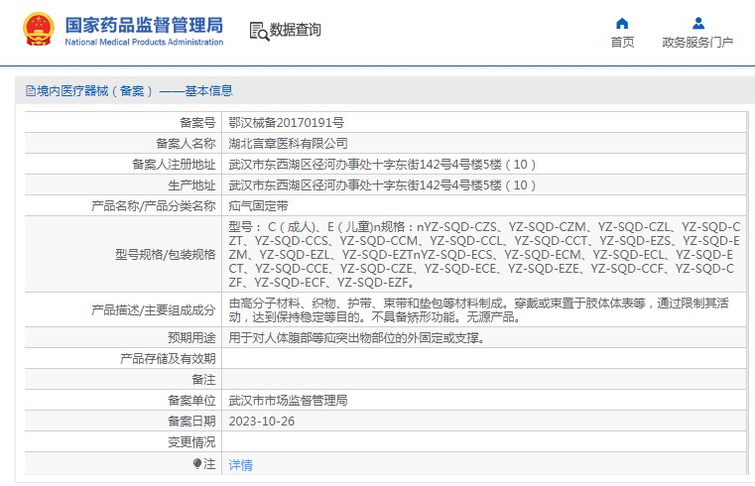Viewport: 755px width, 486px height.
Task: Select the 产品名称/产品分类名称 label
Action: (153, 206)
